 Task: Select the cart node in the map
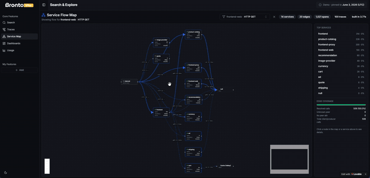[193, 168]
